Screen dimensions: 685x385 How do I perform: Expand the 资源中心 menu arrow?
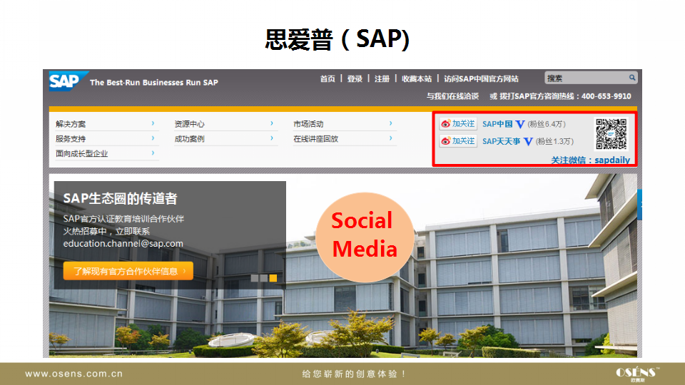point(272,123)
